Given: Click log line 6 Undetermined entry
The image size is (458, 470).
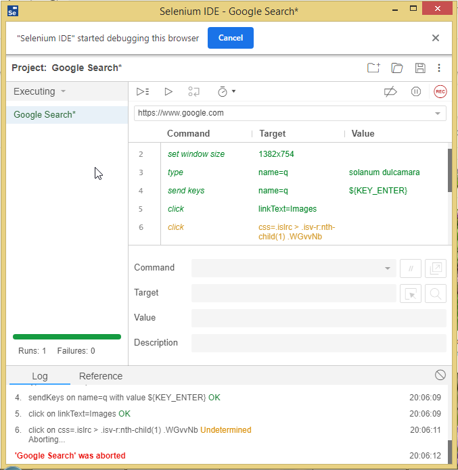Looking at the screenshot, I should 228,434.
